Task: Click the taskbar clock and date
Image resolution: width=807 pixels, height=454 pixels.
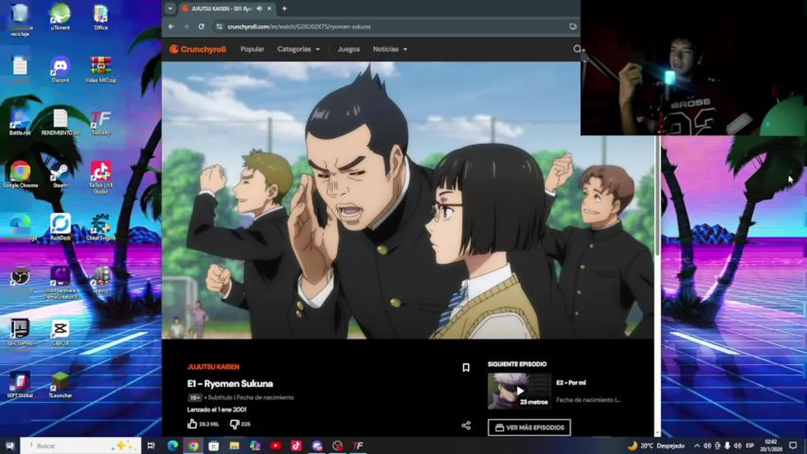Action: (771, 446)
